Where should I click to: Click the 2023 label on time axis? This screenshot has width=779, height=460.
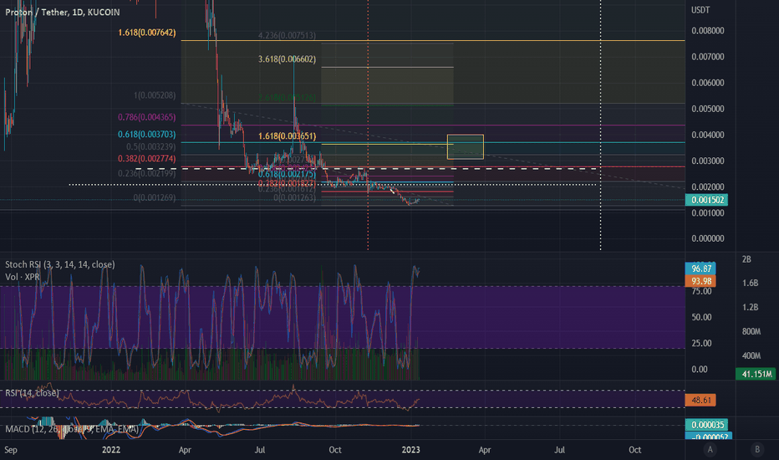click(410, 450)
